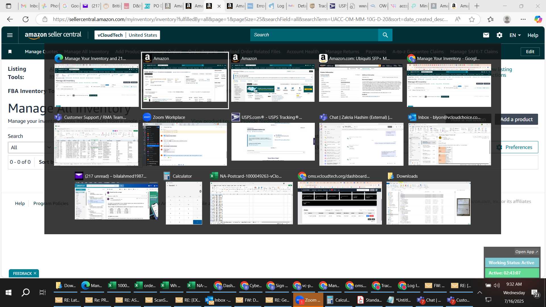Click the bookmark icon in the favorites bar

pyautogui.click(x=10, y=51)
